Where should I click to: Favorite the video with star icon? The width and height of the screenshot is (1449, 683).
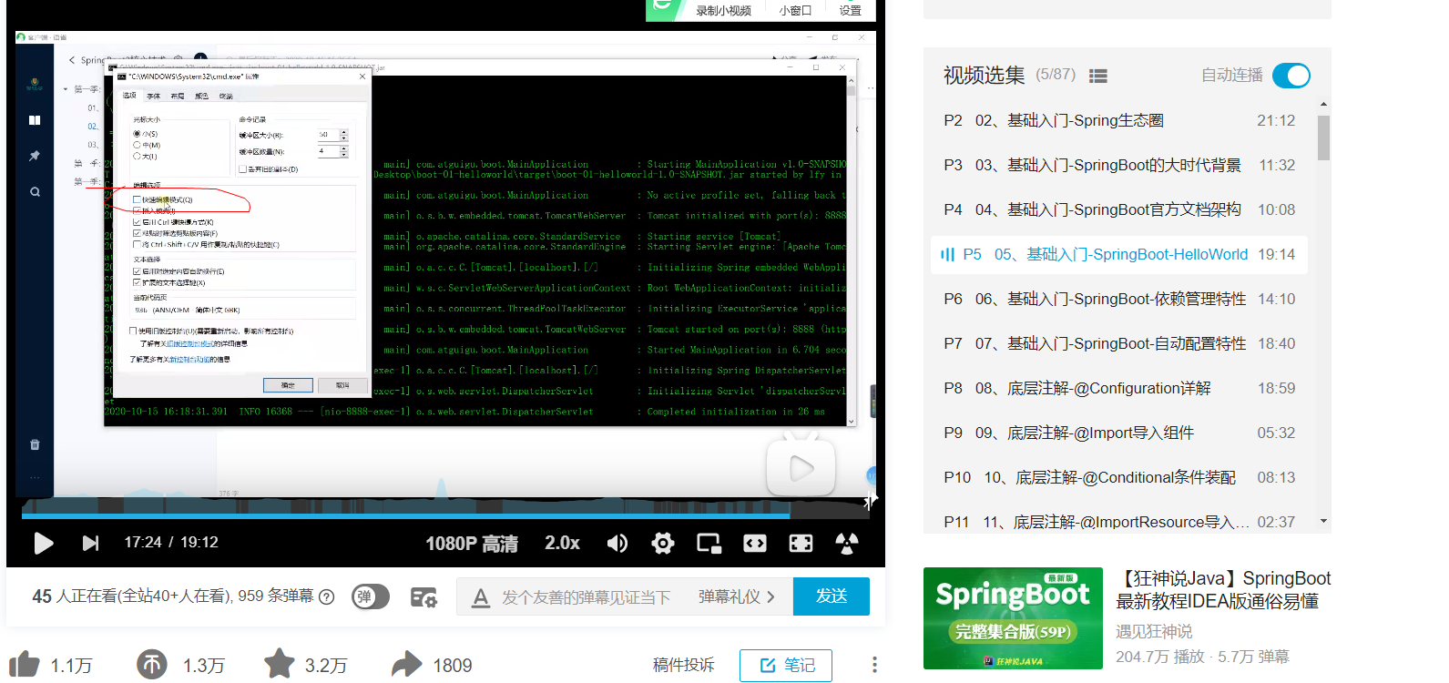coord(280,664)
